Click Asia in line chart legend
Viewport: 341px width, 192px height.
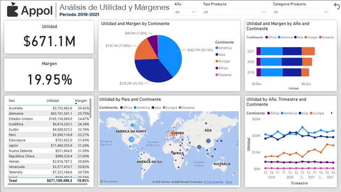point(303,113)
